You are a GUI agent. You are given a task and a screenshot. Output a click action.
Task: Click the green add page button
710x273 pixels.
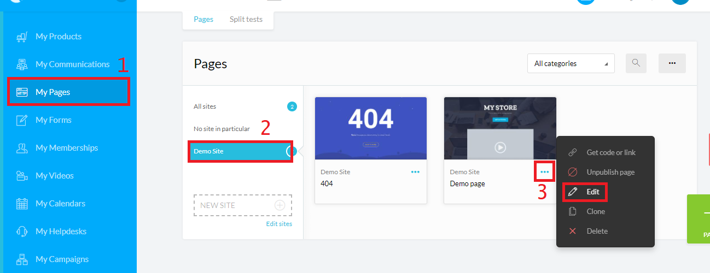[699, 219]
